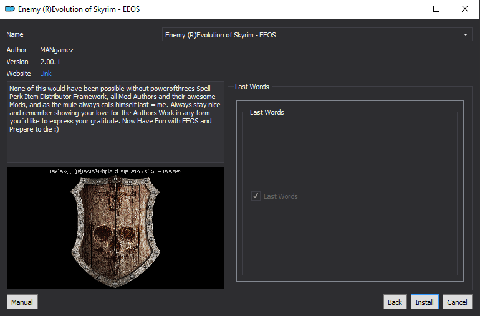This screenshot has height=316, width=480.
Task: Click the mod description text box
Action: click(115, 122)
